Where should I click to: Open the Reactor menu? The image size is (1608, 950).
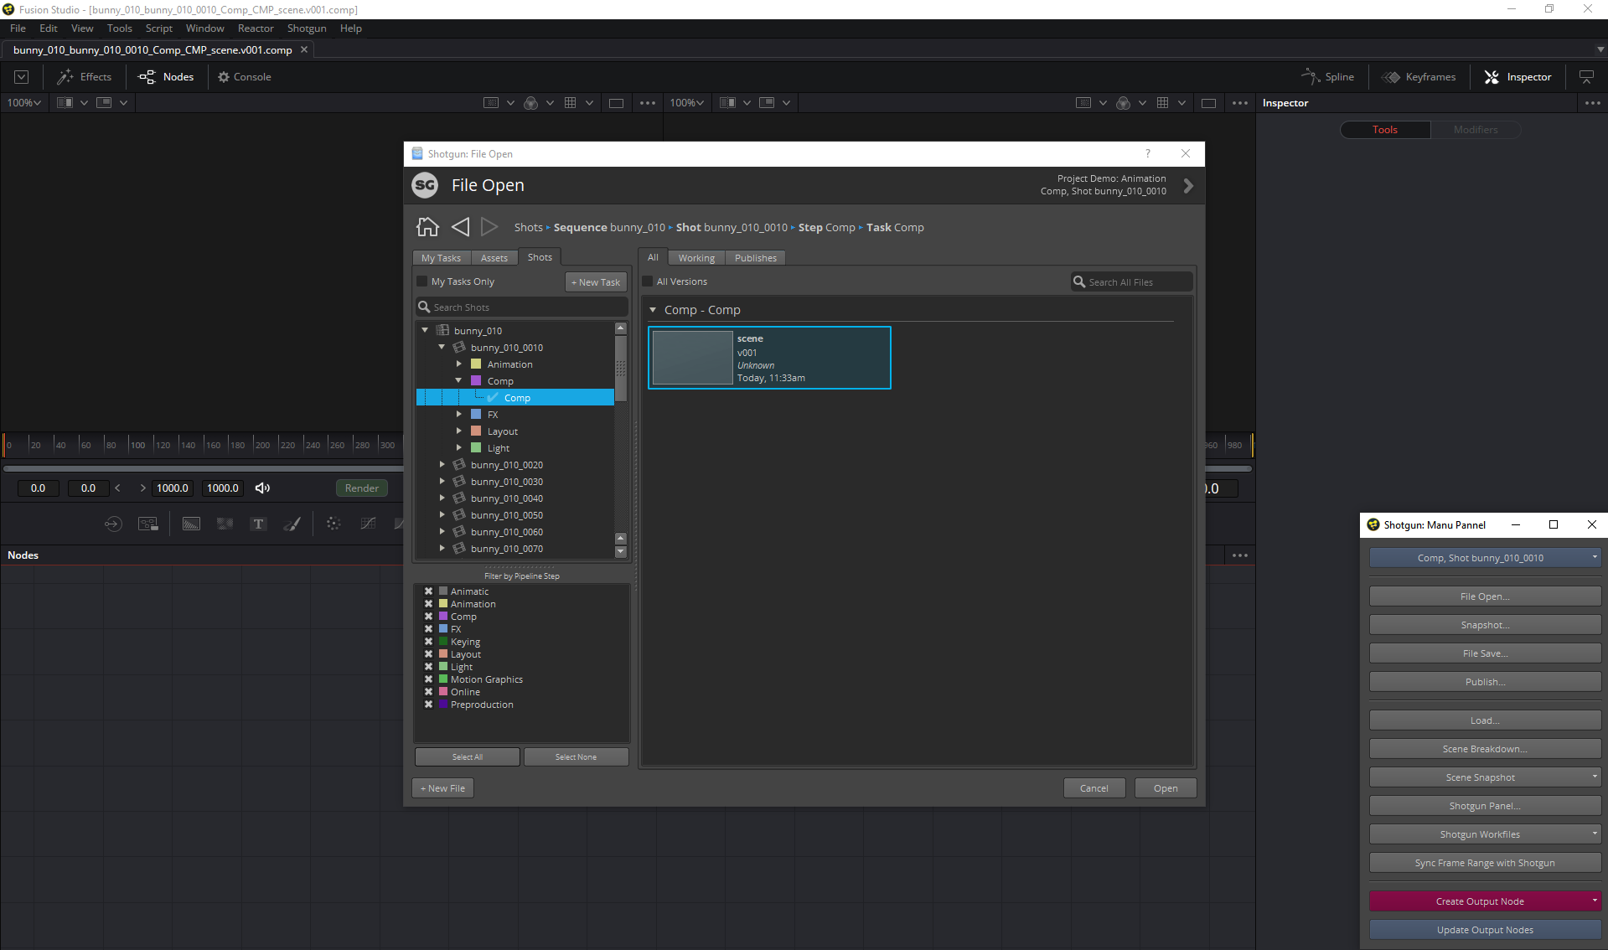click(256, 28)
